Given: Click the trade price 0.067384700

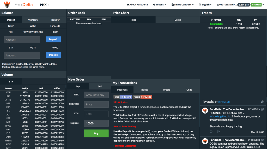Looking at the screenshot, I should (216, 24).
